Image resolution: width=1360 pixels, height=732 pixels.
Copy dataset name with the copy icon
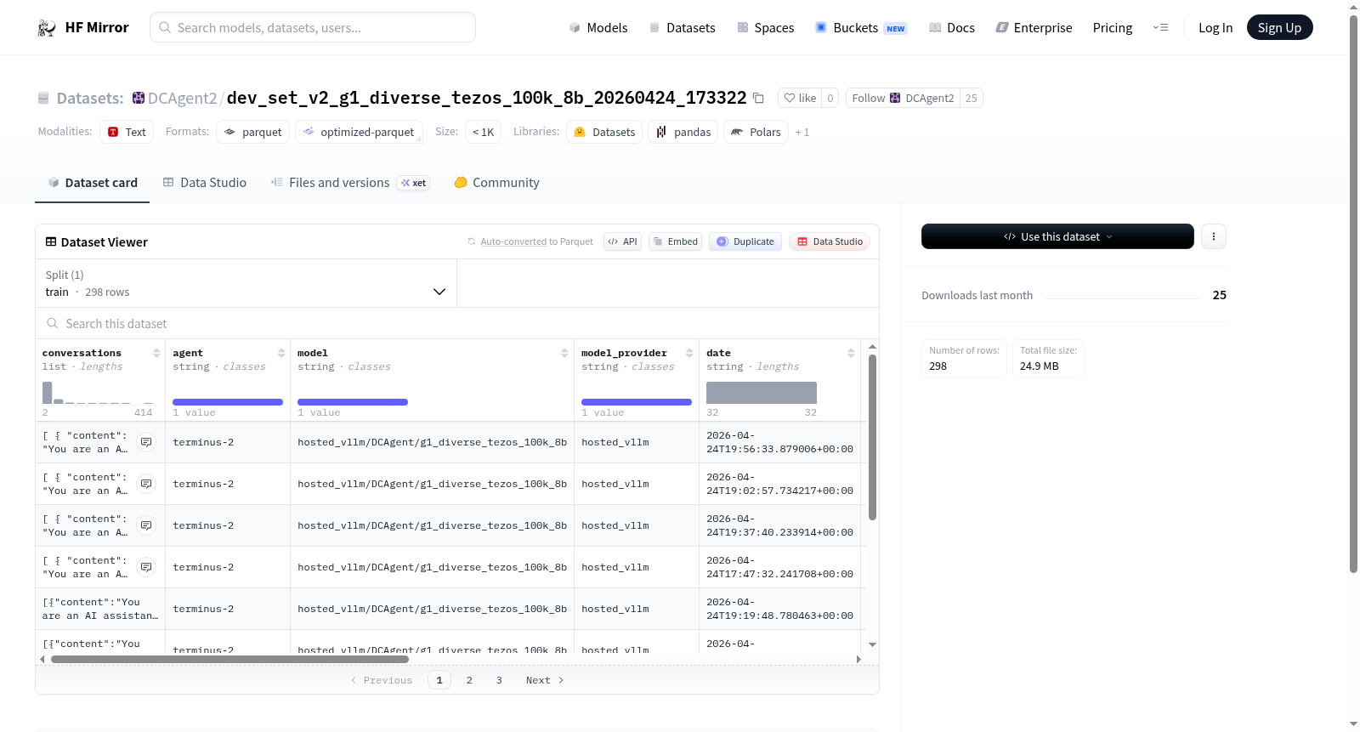coord(758,99)
